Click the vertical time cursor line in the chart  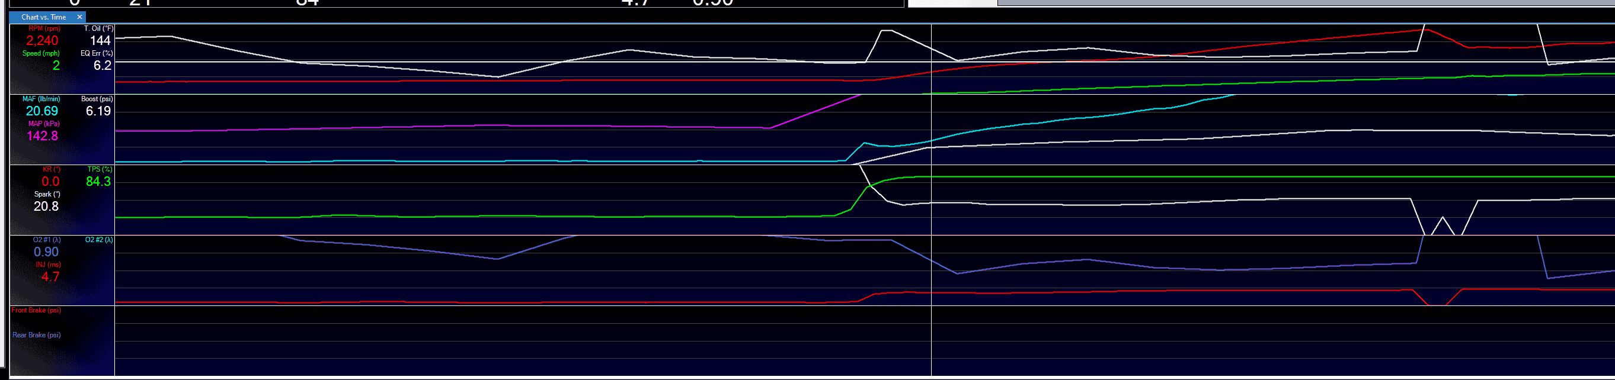(931, 199)
